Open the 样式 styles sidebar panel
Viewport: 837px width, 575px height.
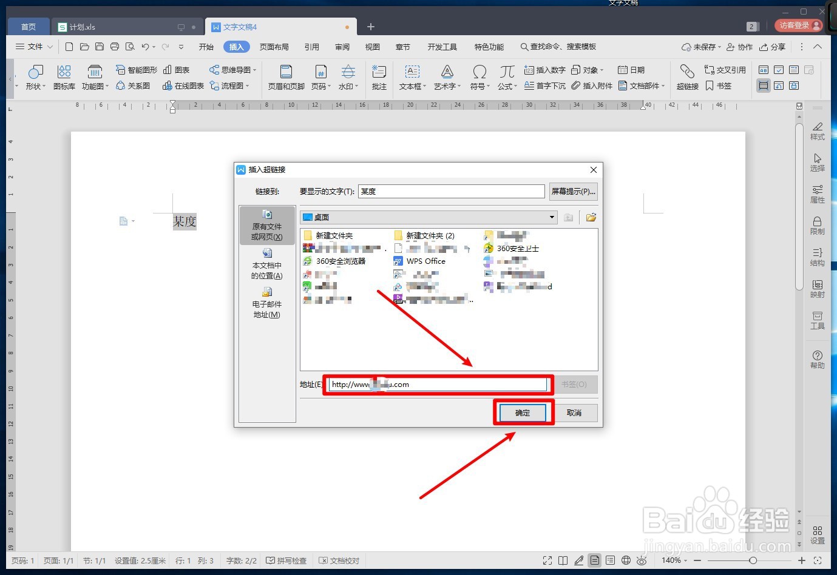point(818,131)
